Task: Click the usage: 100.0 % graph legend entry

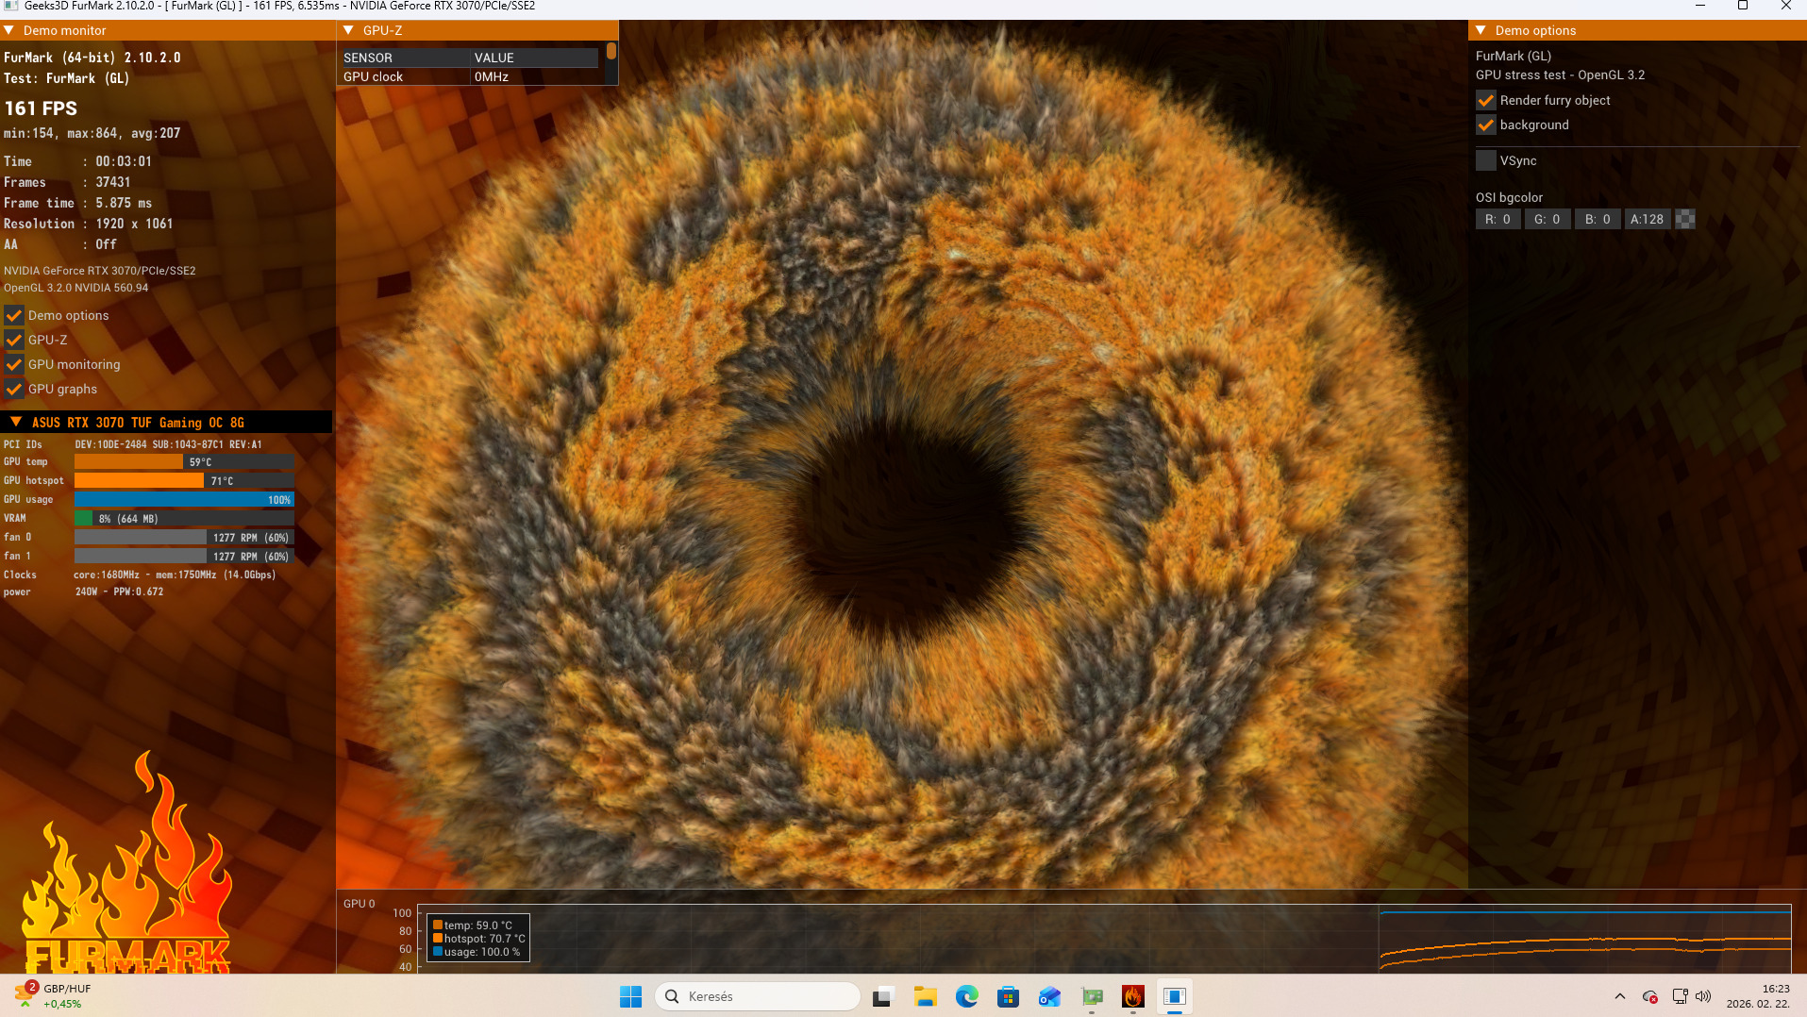Action: pyautogui.click(x=477, y=952)
